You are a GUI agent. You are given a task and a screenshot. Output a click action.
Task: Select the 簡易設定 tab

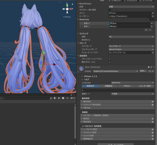click(91, 86)
